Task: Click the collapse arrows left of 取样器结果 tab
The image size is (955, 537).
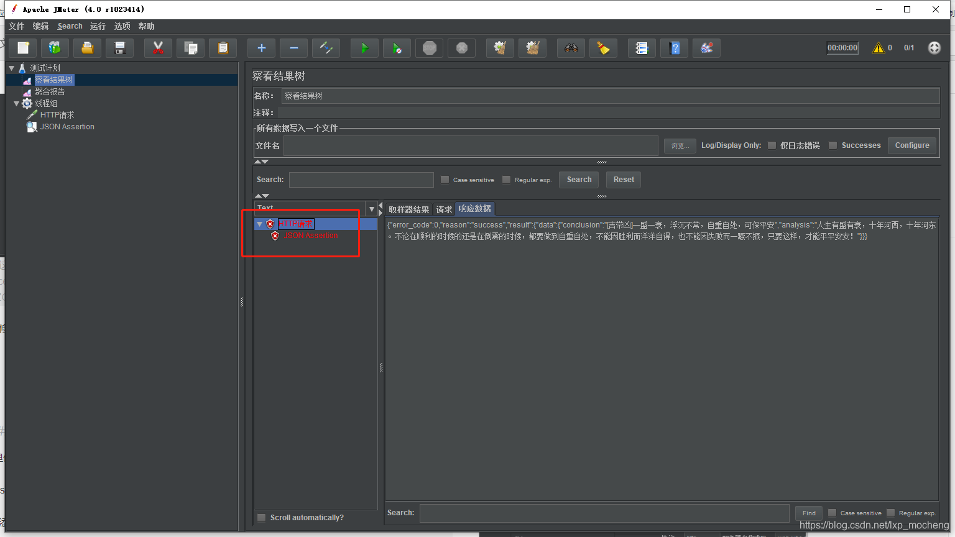Action: (381, 209)
